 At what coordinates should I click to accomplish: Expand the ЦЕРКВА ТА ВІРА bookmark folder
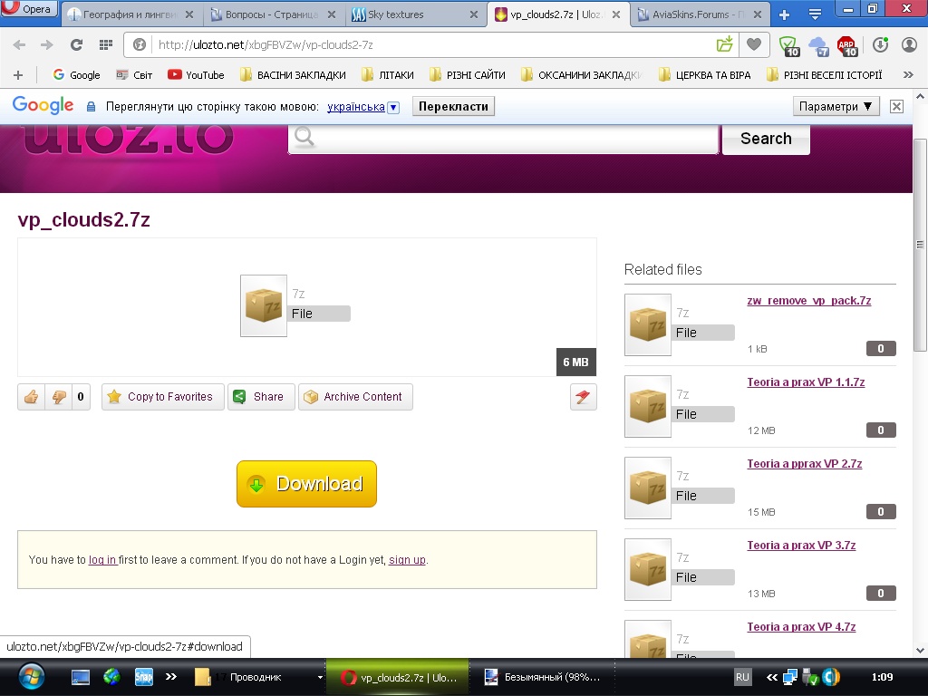[705, 75]
